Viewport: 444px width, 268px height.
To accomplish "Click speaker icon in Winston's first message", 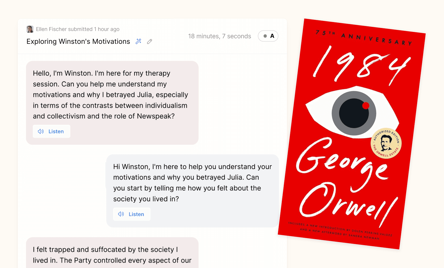I will click(x=41, y=131).
